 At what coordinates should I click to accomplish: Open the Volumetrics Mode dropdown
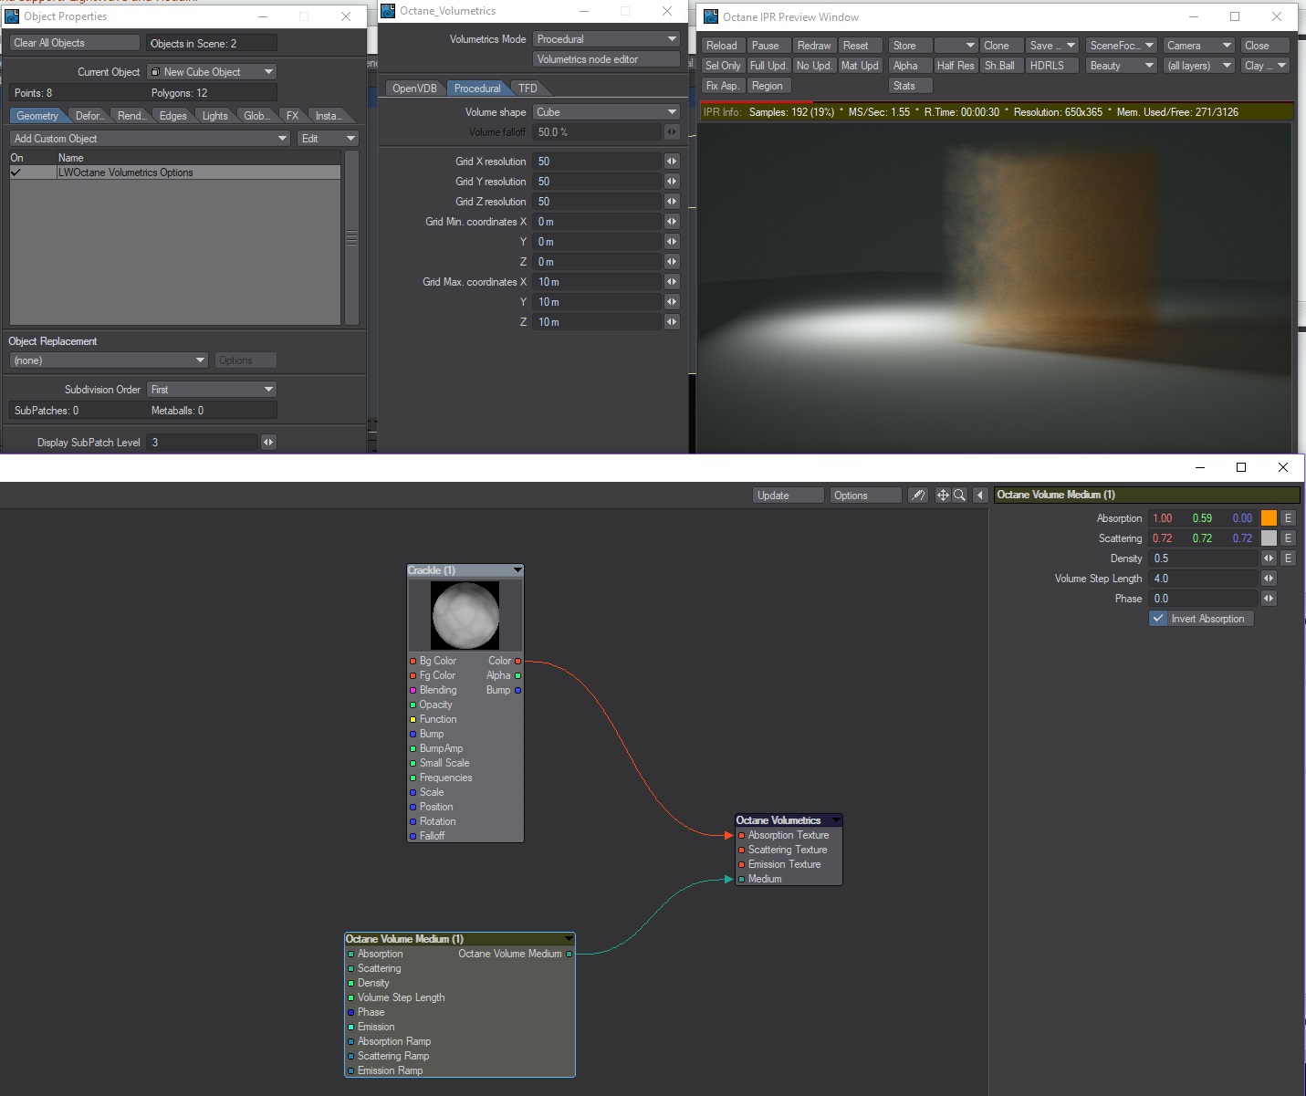606,39
